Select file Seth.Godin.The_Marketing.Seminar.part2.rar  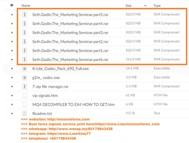point(70,42)
